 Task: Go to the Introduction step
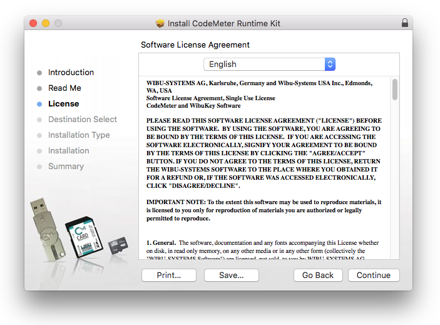[71, 73]
